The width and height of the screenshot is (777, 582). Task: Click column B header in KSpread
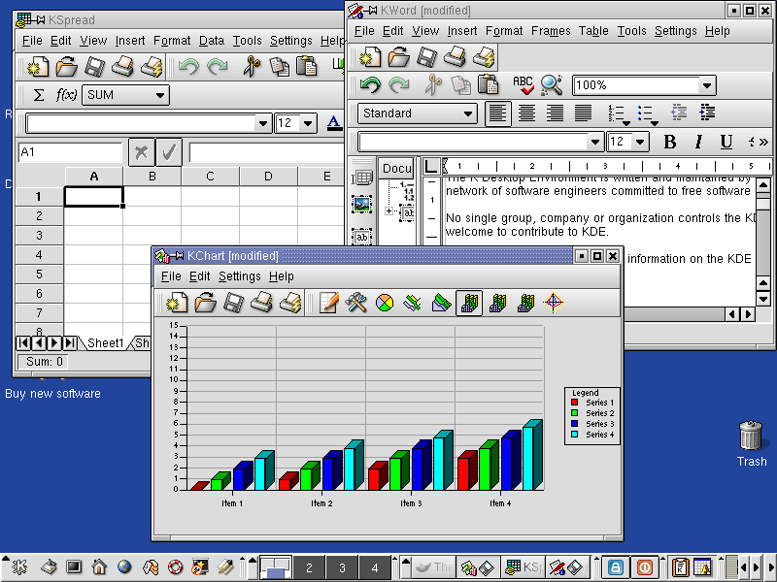(x=152, y=177)
